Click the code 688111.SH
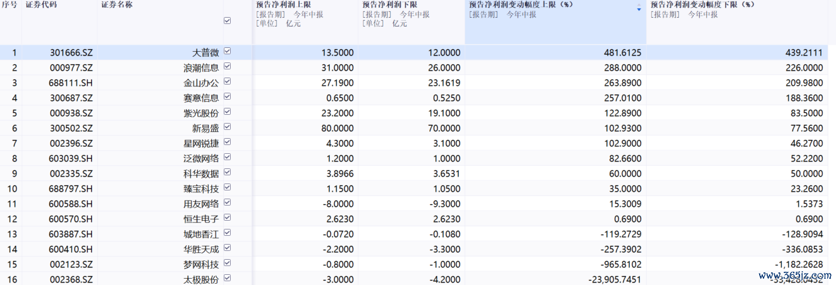The width and height of the screenshot is (836, 285). [x=71, y=83]
